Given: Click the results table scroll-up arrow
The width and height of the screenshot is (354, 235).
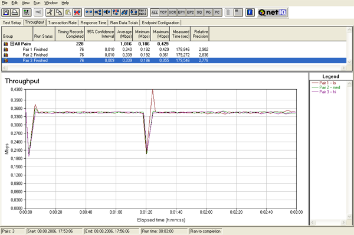Looking at the screenshot, I should (349, 30).
